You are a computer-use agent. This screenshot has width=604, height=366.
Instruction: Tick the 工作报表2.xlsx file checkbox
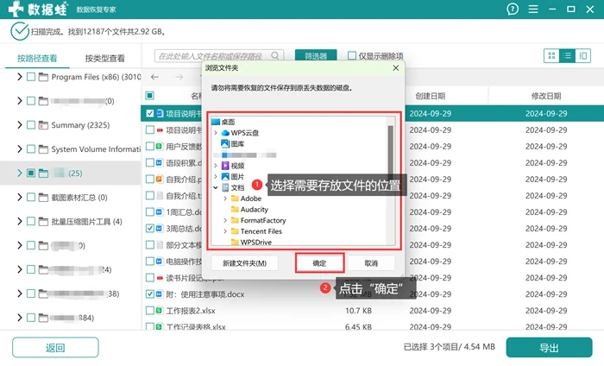(150, 311)
